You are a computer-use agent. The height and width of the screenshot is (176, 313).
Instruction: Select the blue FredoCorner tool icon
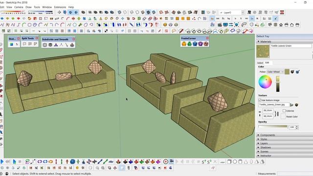(195, 44)
